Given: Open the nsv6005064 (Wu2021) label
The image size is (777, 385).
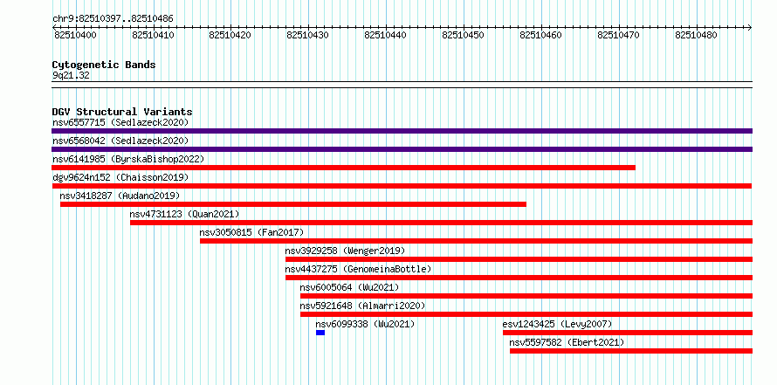Looking at the screenshot, I should click(x=349, y=287).
